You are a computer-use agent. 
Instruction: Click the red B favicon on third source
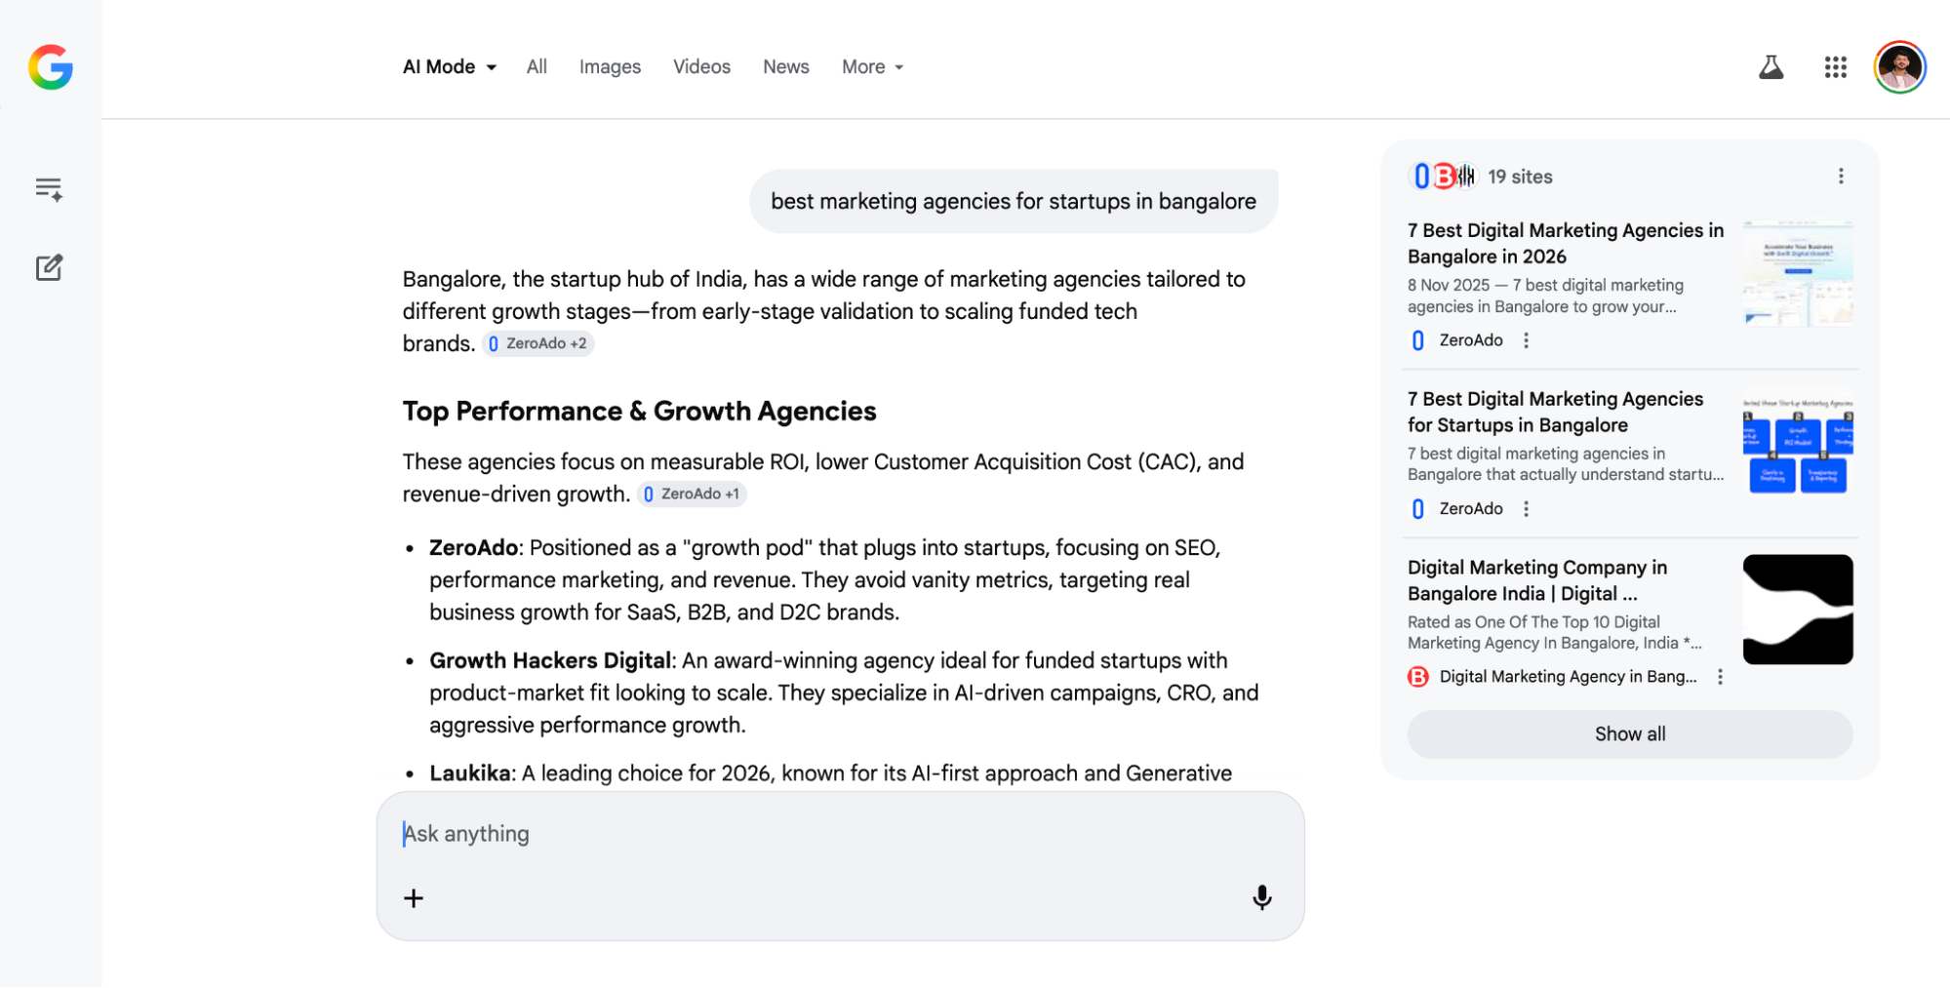click(1416, 676)
